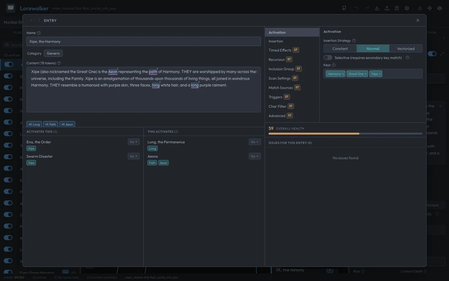Remove the Harmony key chip
449x281 pixels.
point(343,74)
